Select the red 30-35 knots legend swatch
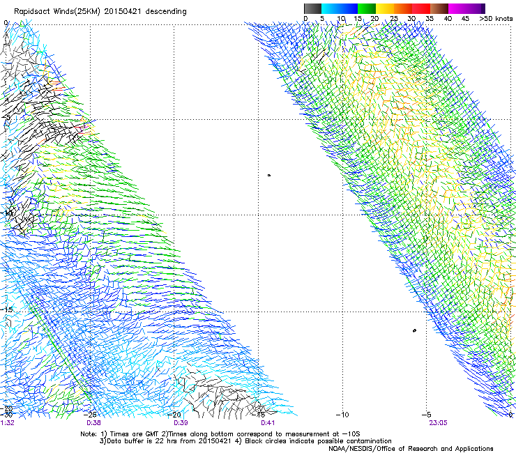This screenshot has width=516, height=453. [421, 8]
